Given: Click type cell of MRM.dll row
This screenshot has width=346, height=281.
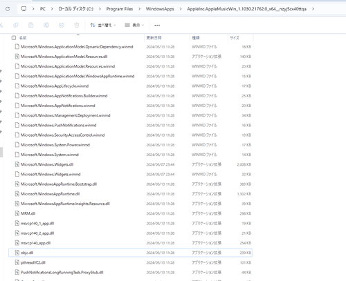Looking at the screenshot, I should pyautogui.click(x=206, y=213).
